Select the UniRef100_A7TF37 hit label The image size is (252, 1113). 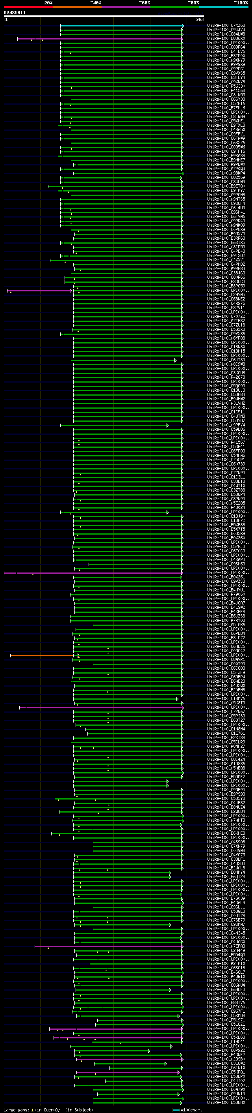click(x=226, y=321)
